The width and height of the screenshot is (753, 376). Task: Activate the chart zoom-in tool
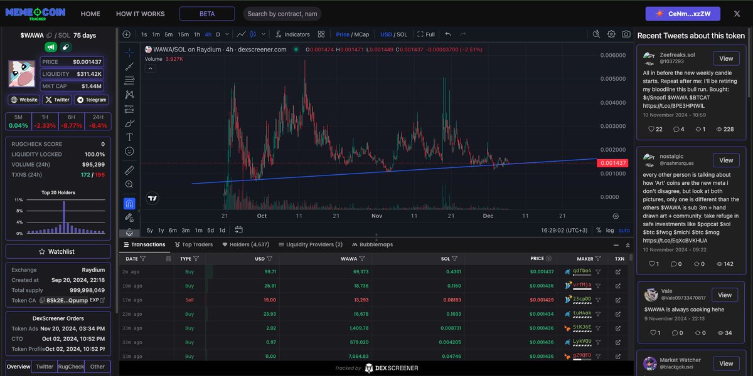(129, 184)
